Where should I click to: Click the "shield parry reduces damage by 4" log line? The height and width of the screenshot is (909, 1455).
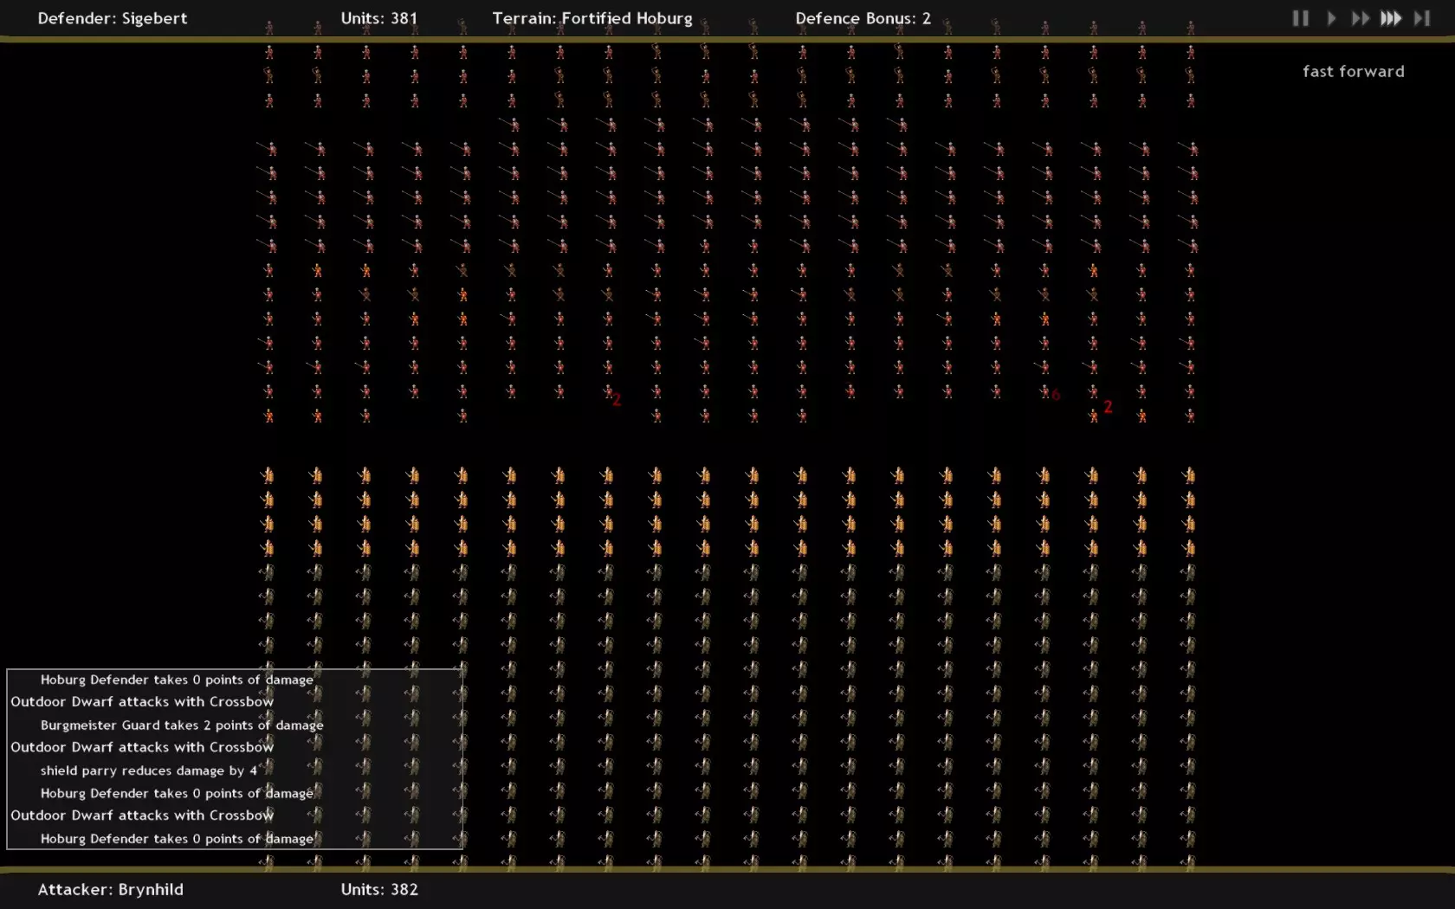(x=149, y=770)
